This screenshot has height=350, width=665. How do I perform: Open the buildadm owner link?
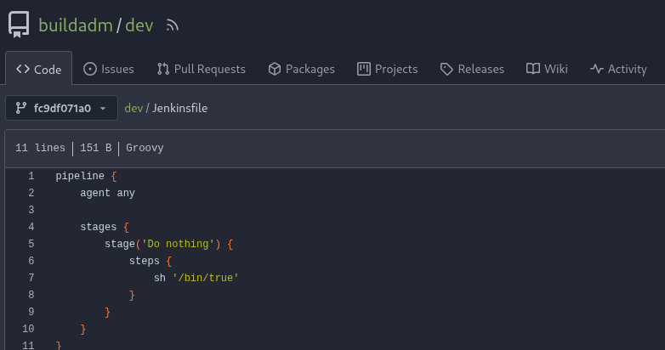[76, 25]
